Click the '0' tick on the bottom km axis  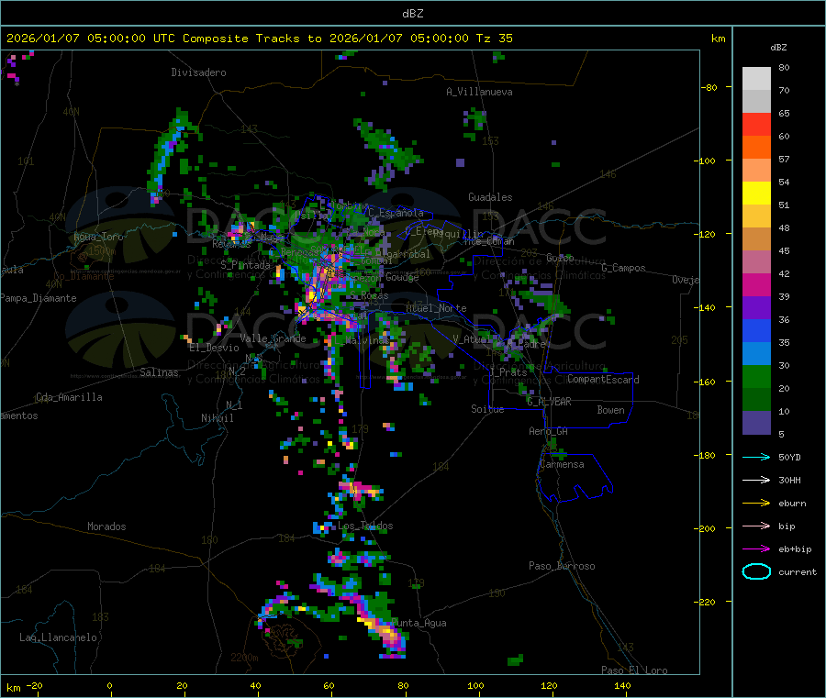point(109,685)
